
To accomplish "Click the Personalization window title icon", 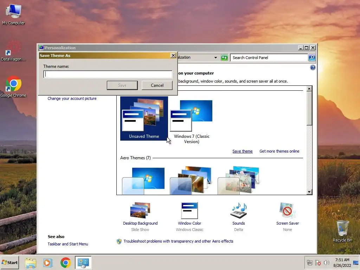I will (x=41, y=47).
